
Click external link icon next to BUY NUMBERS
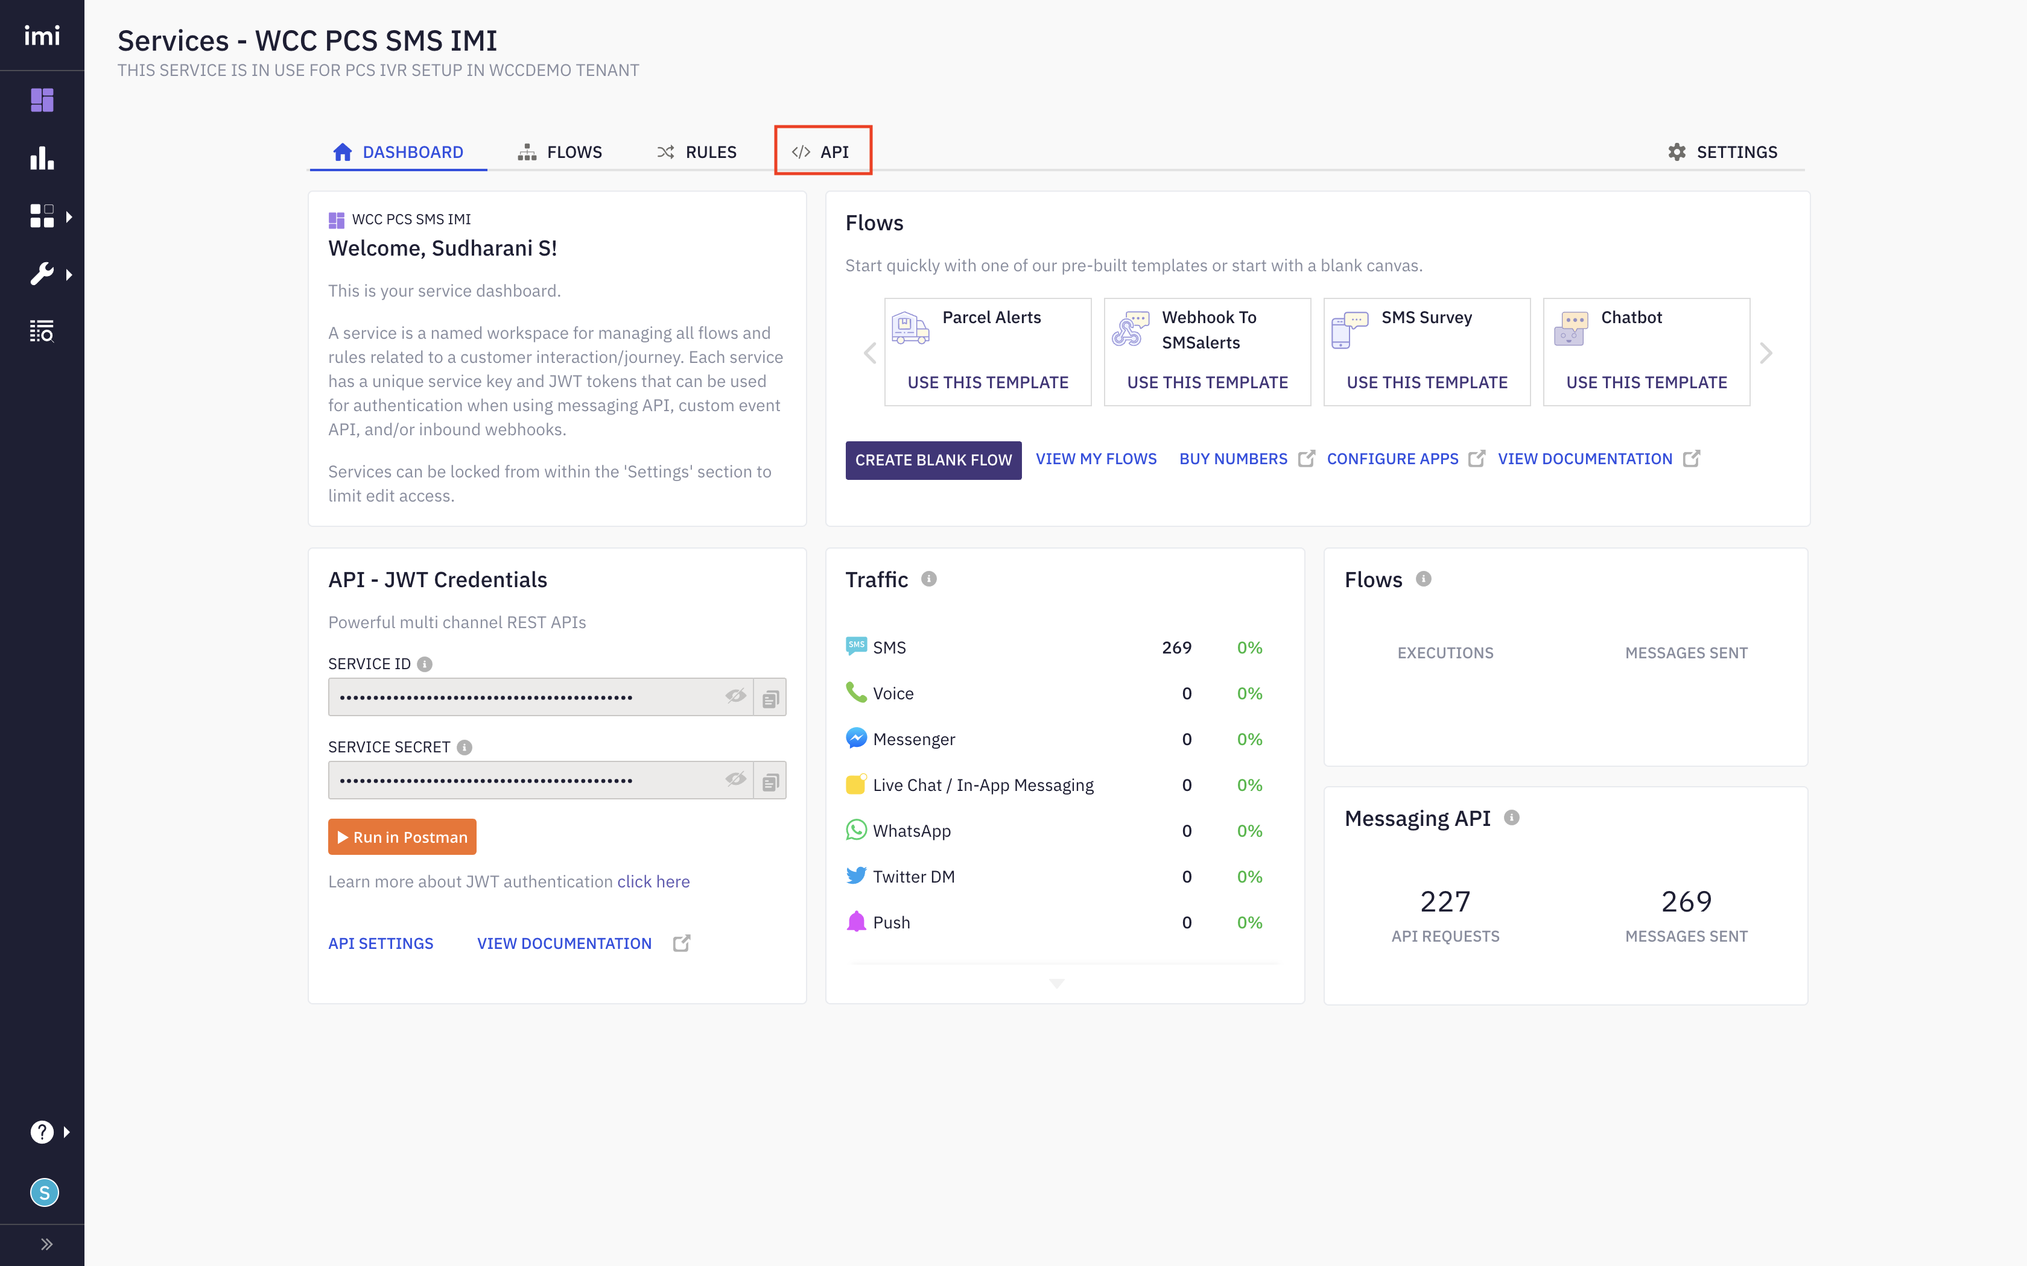pos(1306,458)
